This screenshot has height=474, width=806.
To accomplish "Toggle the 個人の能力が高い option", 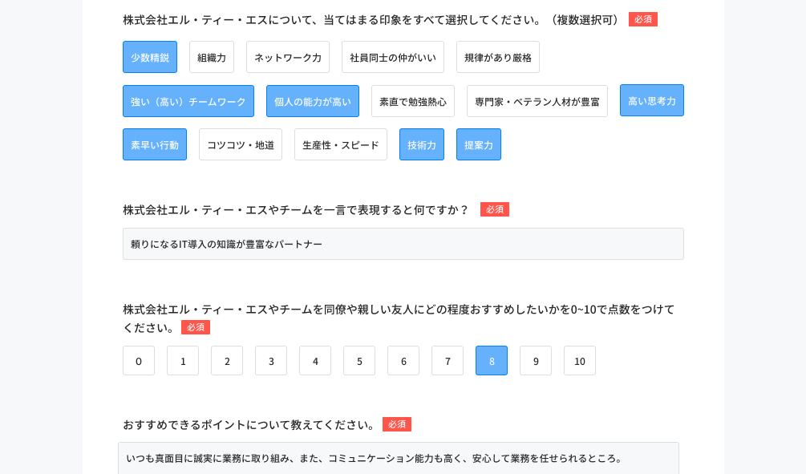I will point(313,101).
